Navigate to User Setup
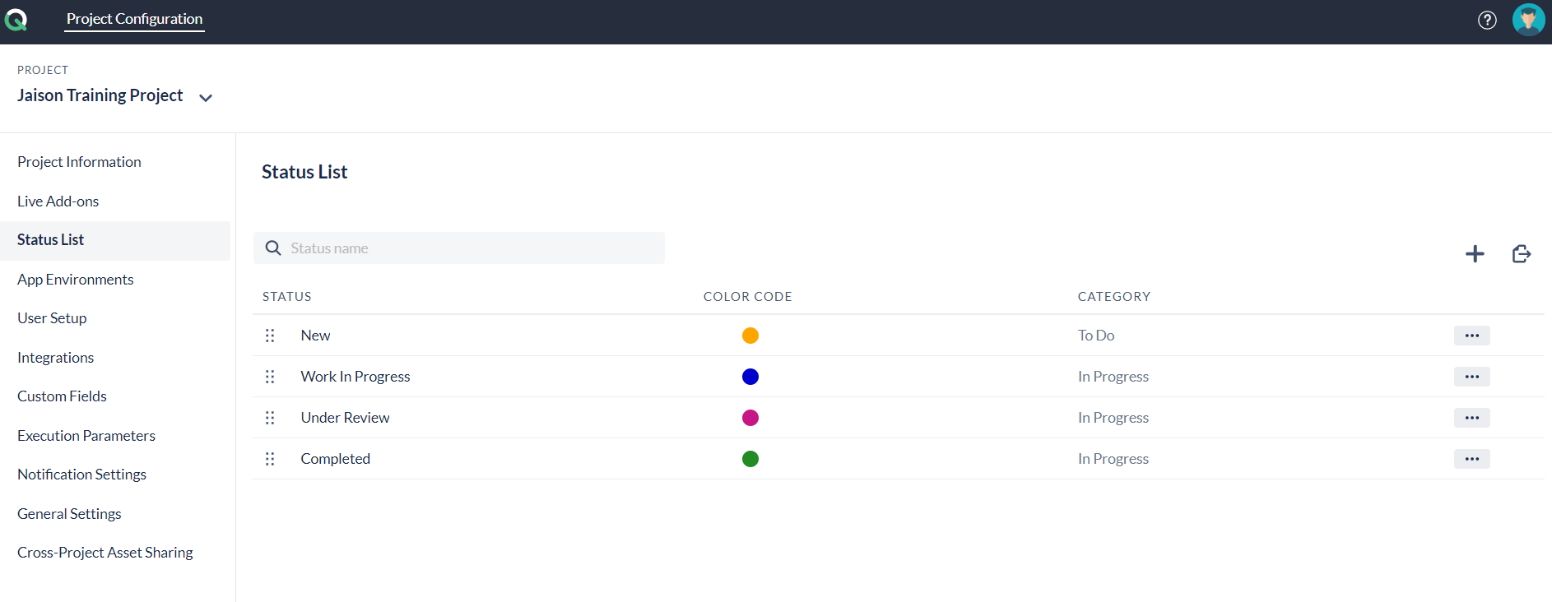 pyautogui.click(x=52, y=318)
